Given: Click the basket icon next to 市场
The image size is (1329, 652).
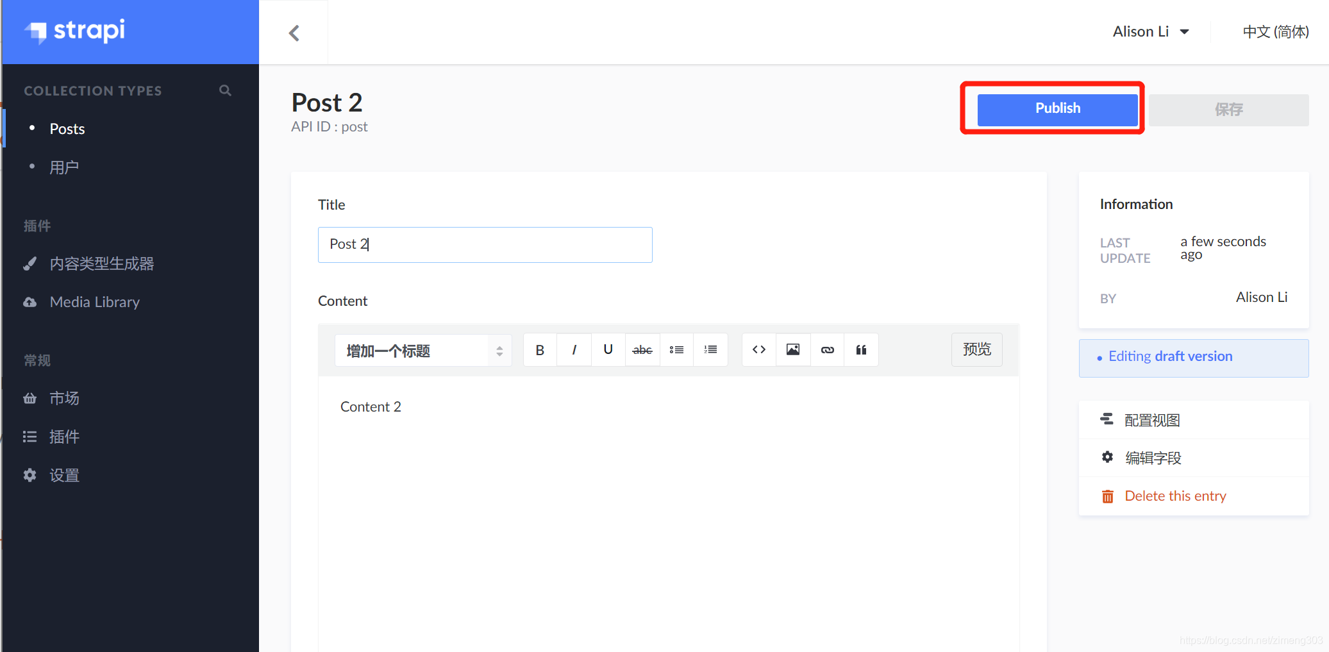Looking at the screenshot, I should [29, 398].
